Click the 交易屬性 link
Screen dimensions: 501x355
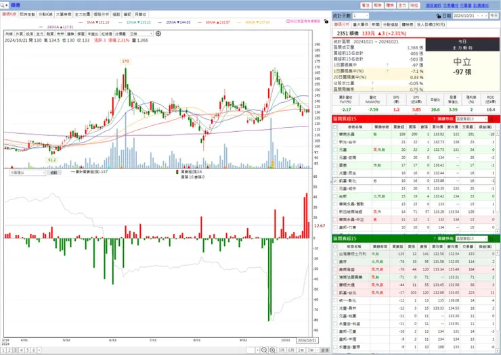451,5
